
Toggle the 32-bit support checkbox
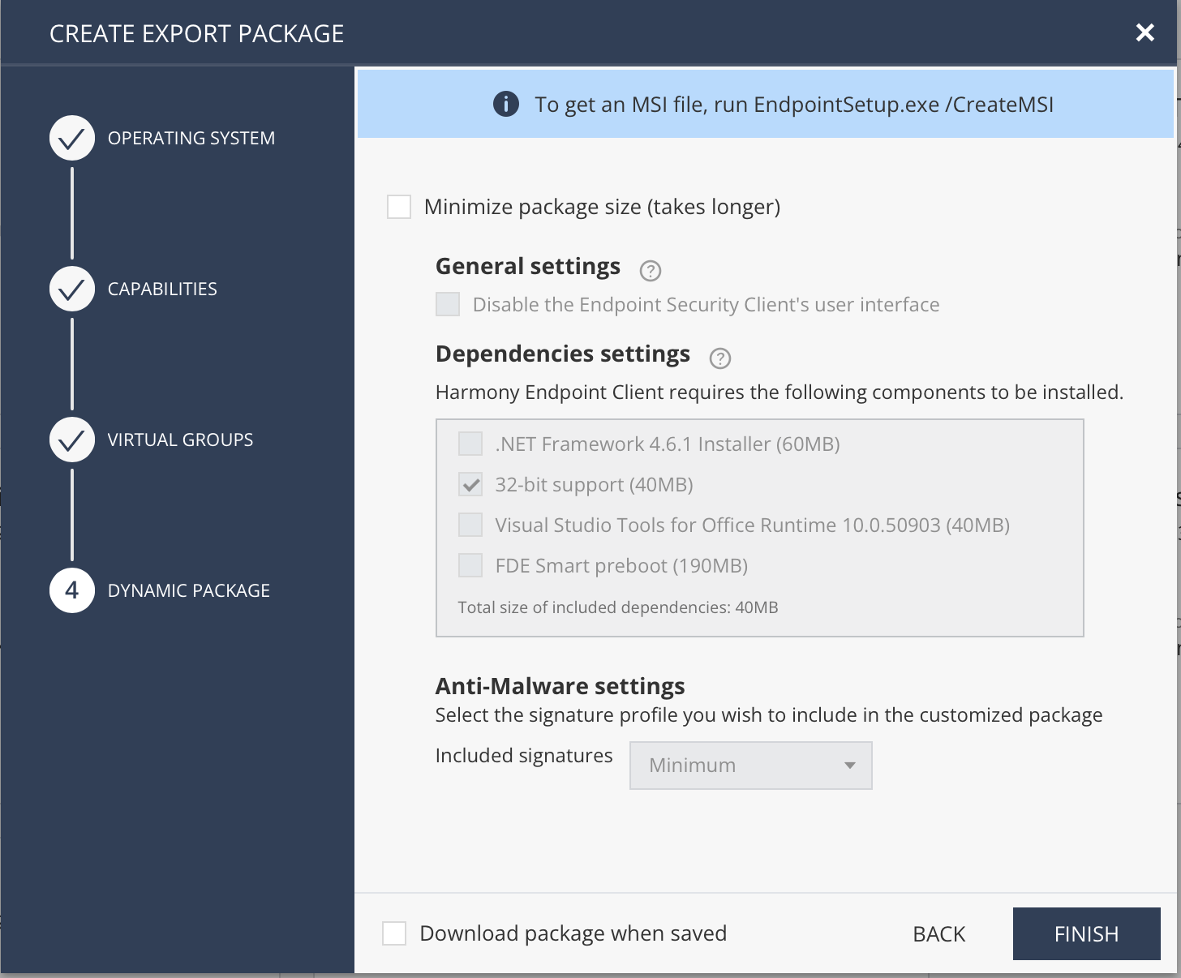tap(470, 485)
